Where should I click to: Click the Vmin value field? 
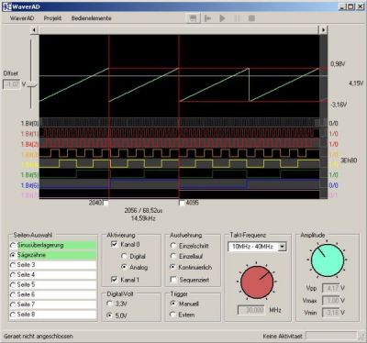[x=331, y=313]
